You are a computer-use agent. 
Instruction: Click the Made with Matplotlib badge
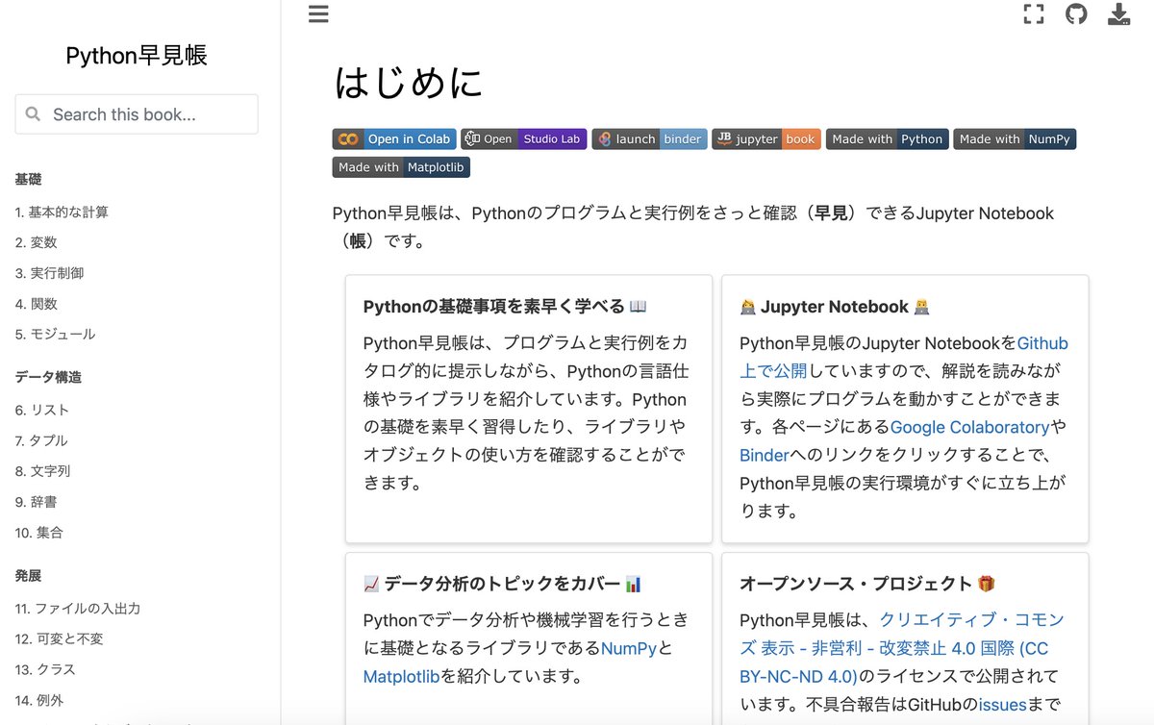(400, 166)
